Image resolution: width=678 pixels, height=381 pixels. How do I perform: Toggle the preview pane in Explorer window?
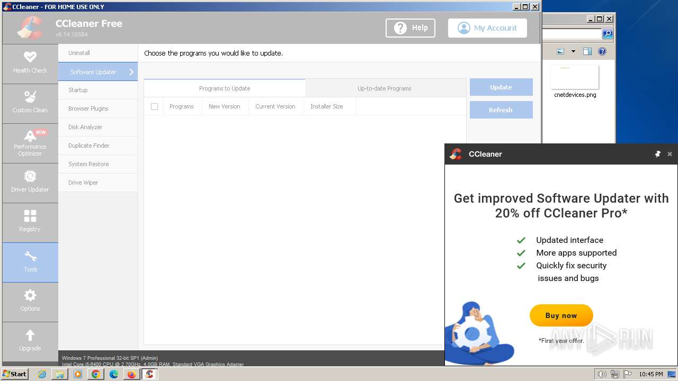click(x=587, y=51)
